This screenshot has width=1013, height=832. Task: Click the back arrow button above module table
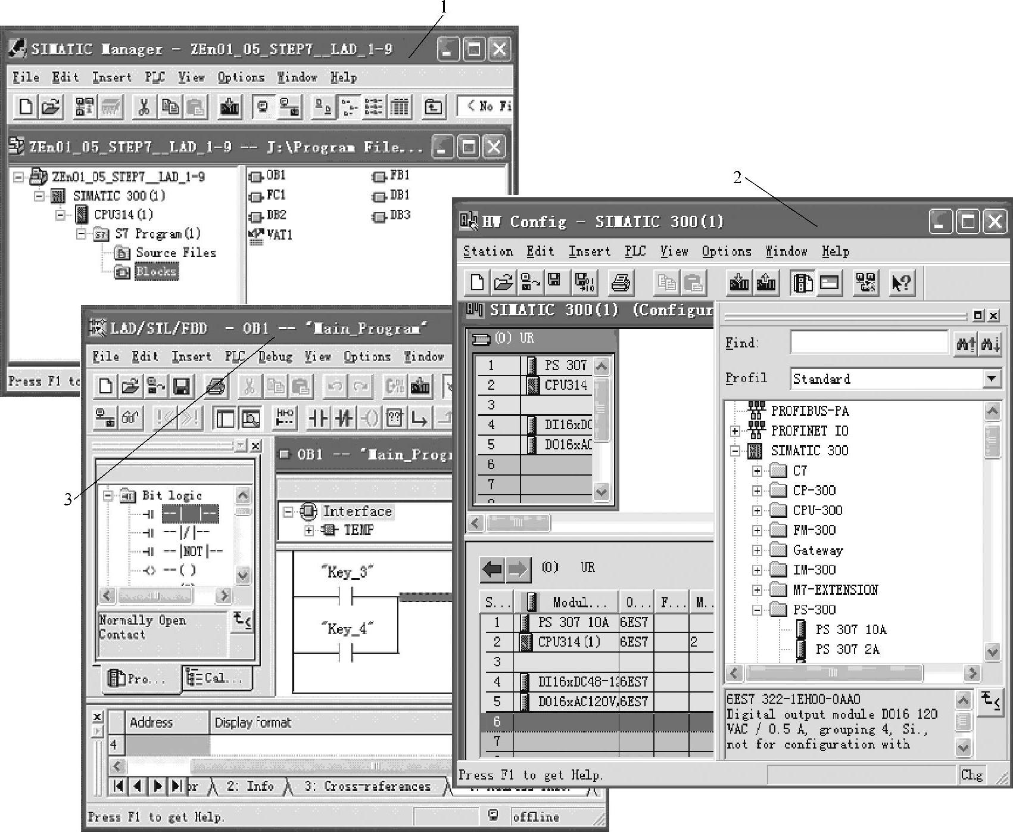click(x=493, y=570)
